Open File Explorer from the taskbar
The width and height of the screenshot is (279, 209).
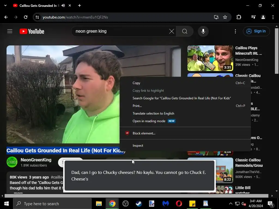click(x=99, y=204)
